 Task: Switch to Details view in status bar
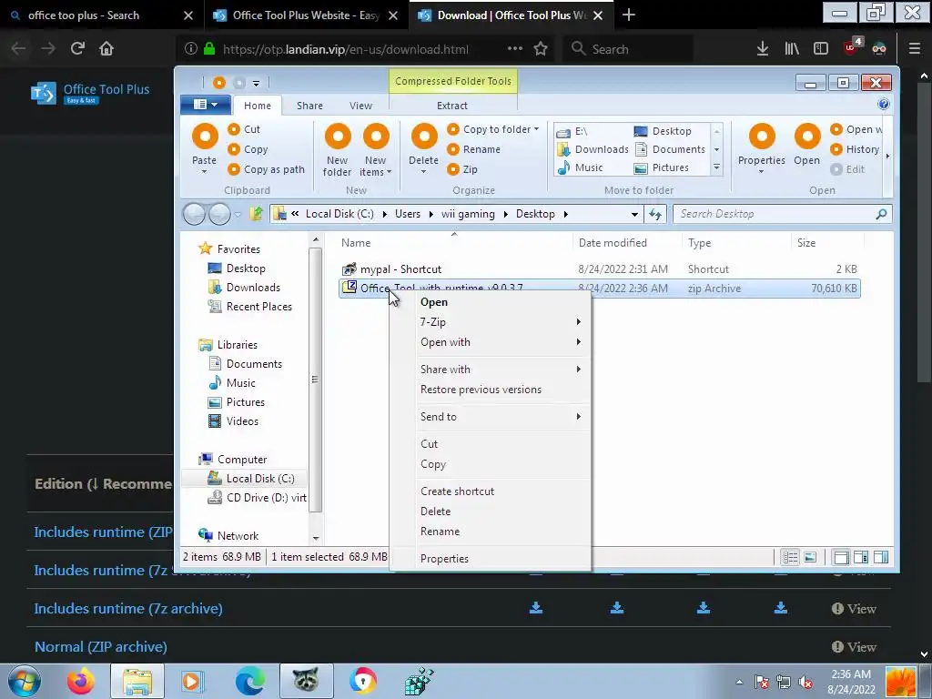click(x=790, y=557)
